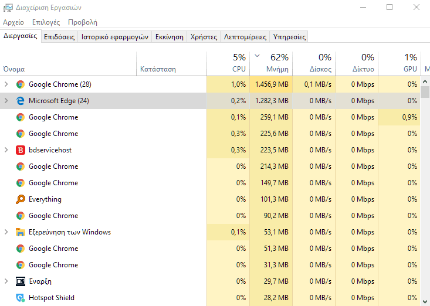
Task: Switch to the Χρήστες tab
Action: (x=204, y=37)
